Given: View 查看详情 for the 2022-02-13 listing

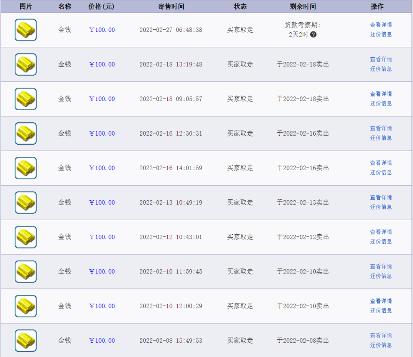Looking at the screenshot, I should pyautogui.click(x=381, y=197).
